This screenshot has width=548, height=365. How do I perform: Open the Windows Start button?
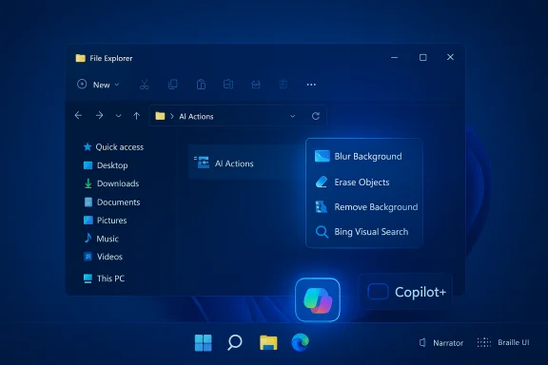coord(203,342)
